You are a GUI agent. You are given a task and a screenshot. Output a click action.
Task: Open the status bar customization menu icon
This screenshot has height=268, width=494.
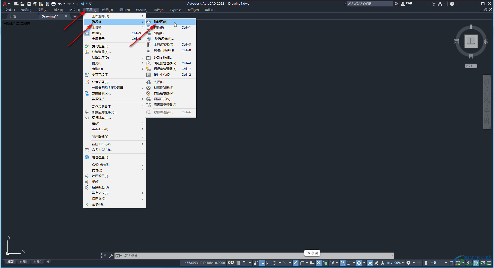[489, 263]
